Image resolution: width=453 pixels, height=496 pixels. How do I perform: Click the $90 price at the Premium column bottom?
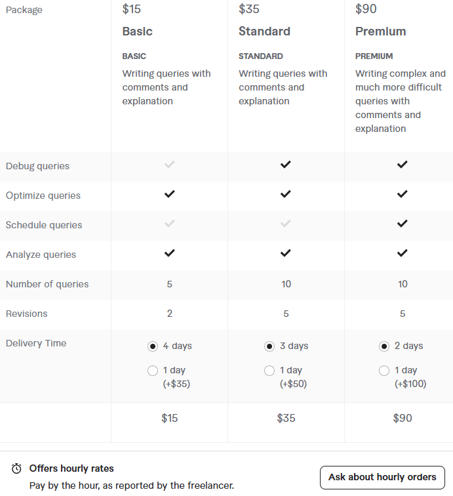click(403, 418)
